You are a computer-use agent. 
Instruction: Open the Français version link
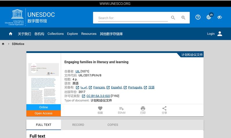pyautogui.click(x=99, y=87)
